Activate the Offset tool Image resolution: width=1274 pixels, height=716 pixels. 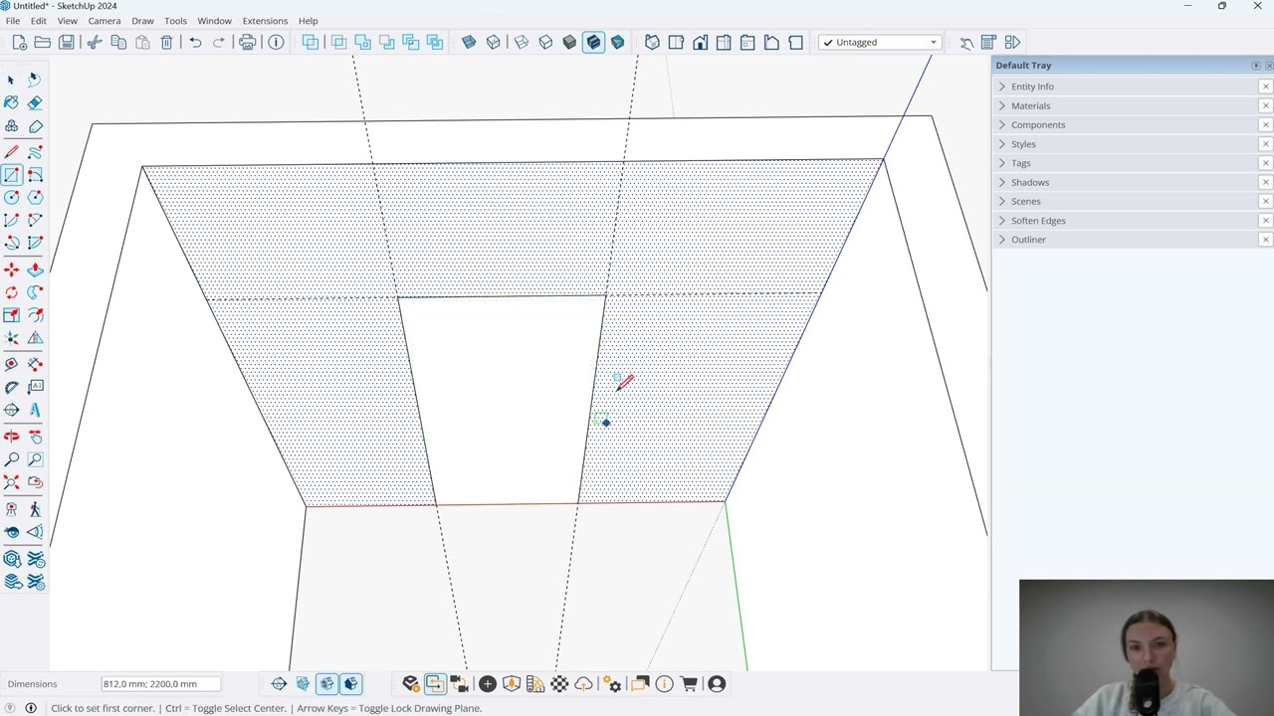35,315
